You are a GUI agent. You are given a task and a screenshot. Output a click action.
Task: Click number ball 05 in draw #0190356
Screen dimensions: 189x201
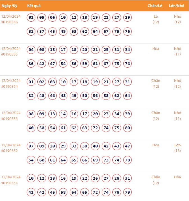[x=42, y=18]
